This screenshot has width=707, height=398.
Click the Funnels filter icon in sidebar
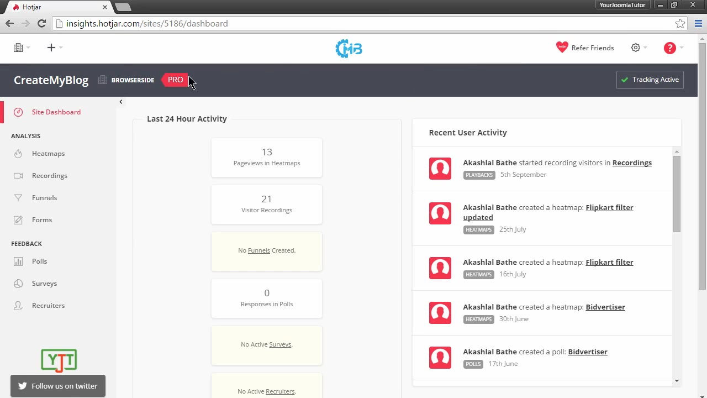[18, 198]
